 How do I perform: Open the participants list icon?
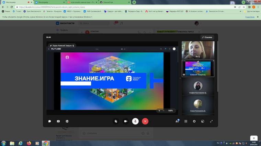pyautogui.click(x=177, y=121)
